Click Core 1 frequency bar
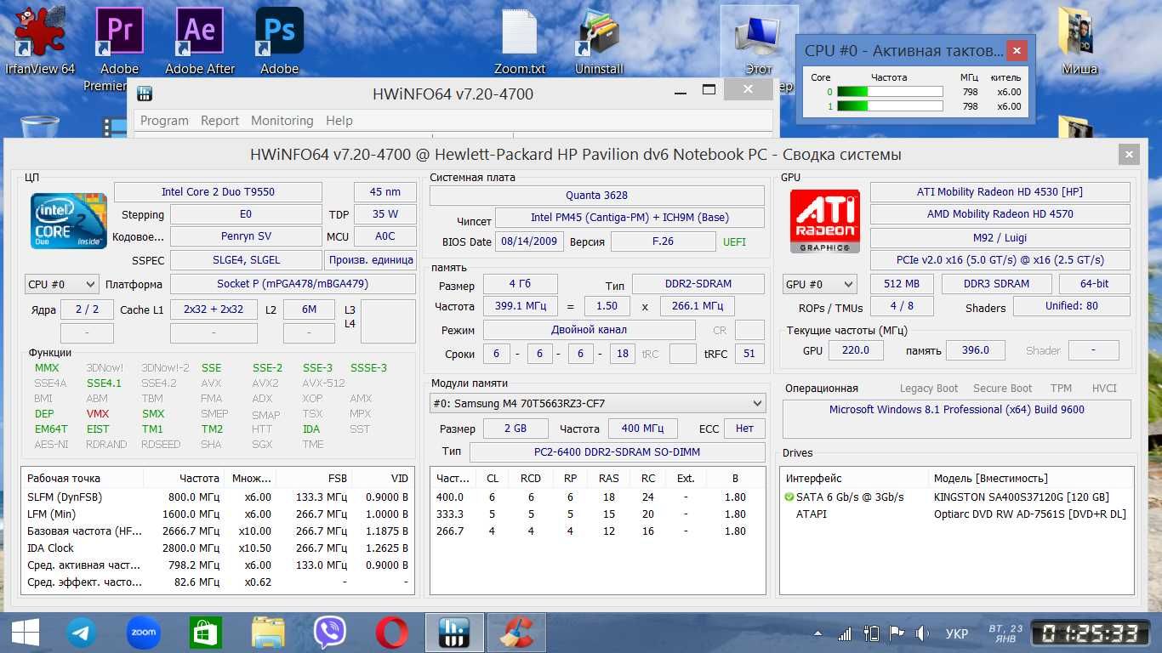Viewport: 1162px width, 653px height. [890, 106]
